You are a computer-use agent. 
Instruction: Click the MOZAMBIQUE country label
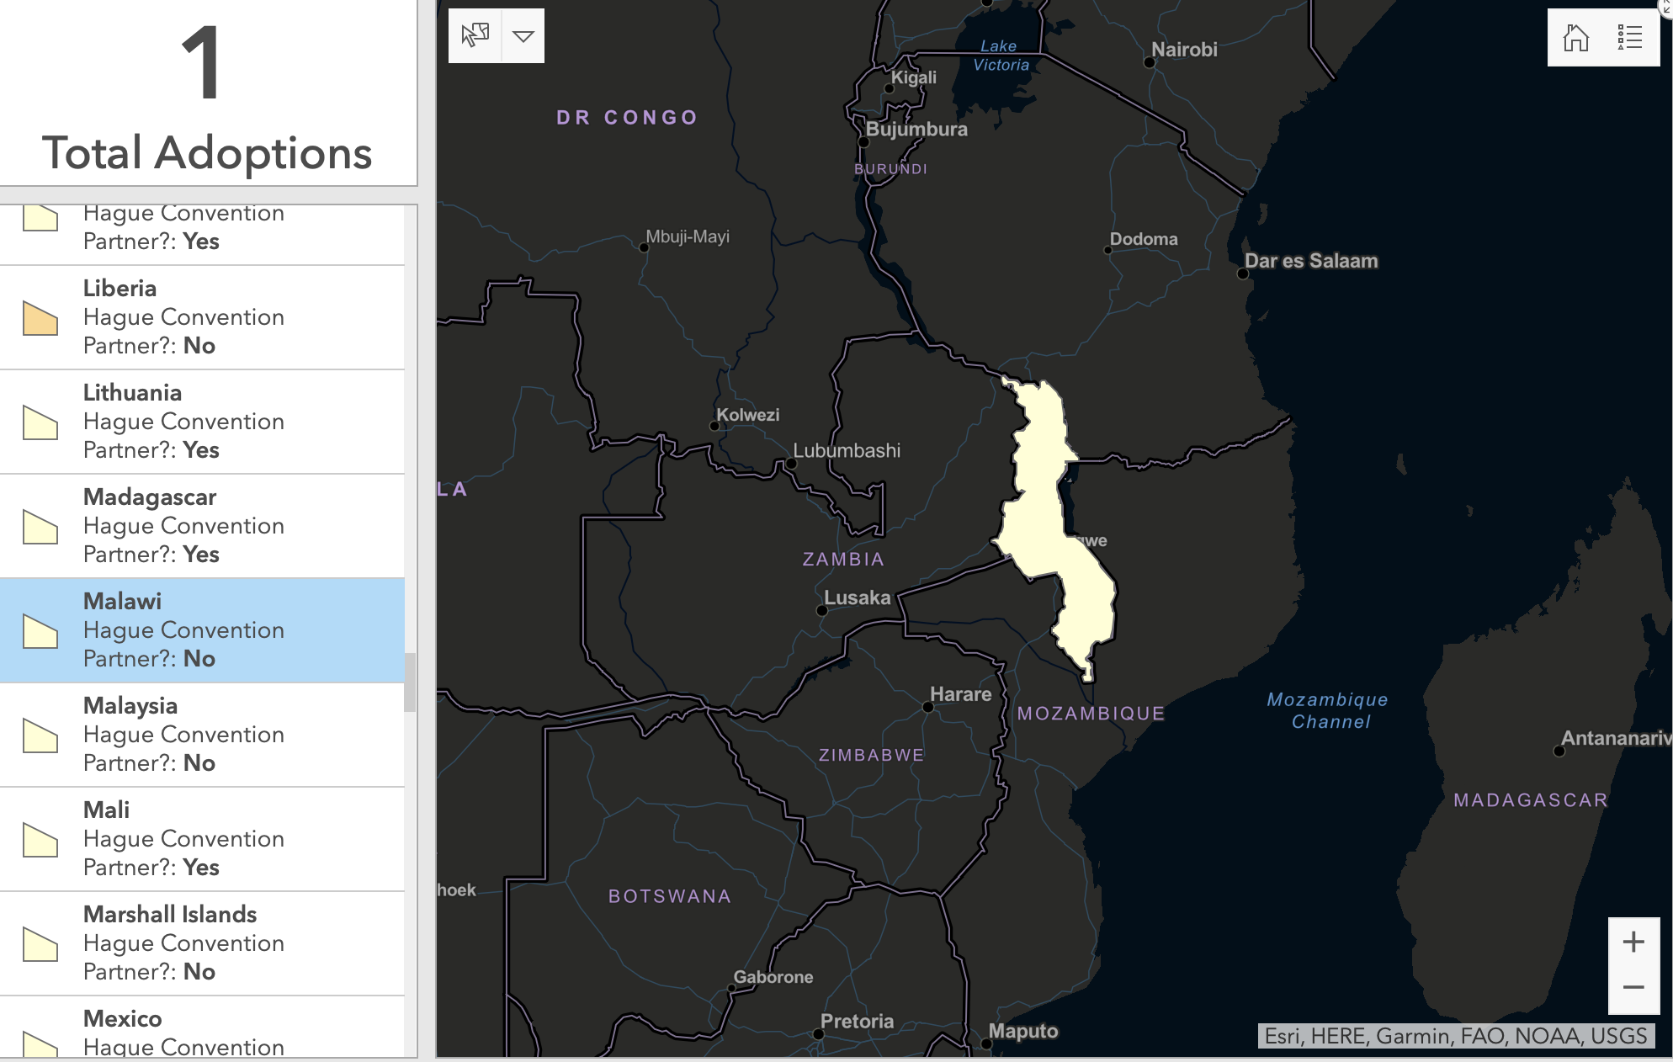[x=1091, y=714]
